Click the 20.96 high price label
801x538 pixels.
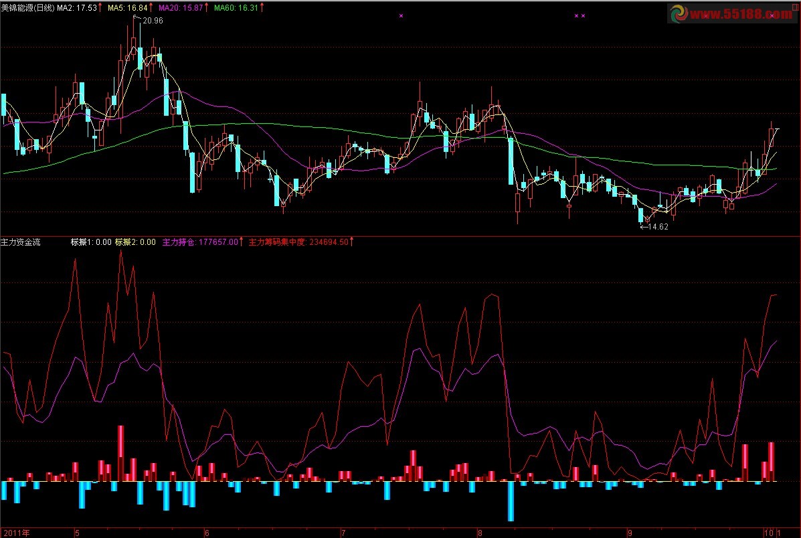[x=153, y=21]
